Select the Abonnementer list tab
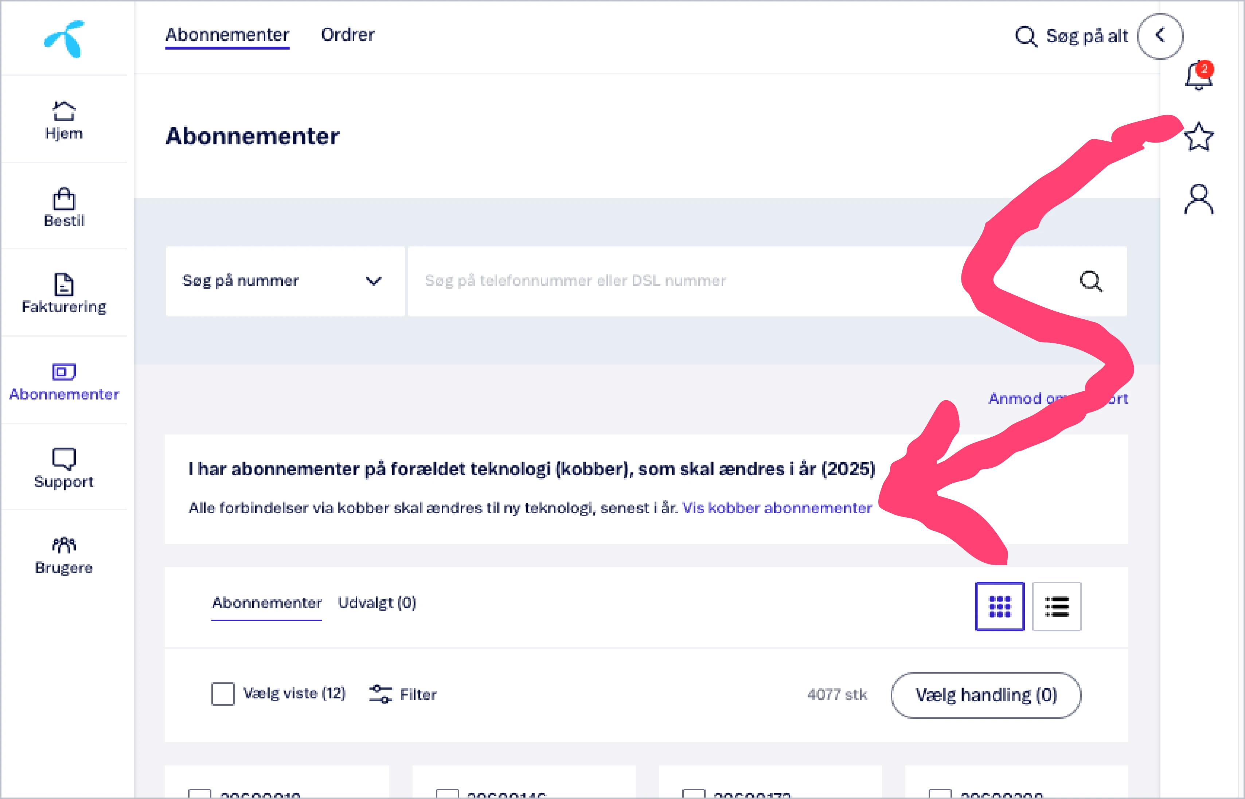 [x=267, y=603]
